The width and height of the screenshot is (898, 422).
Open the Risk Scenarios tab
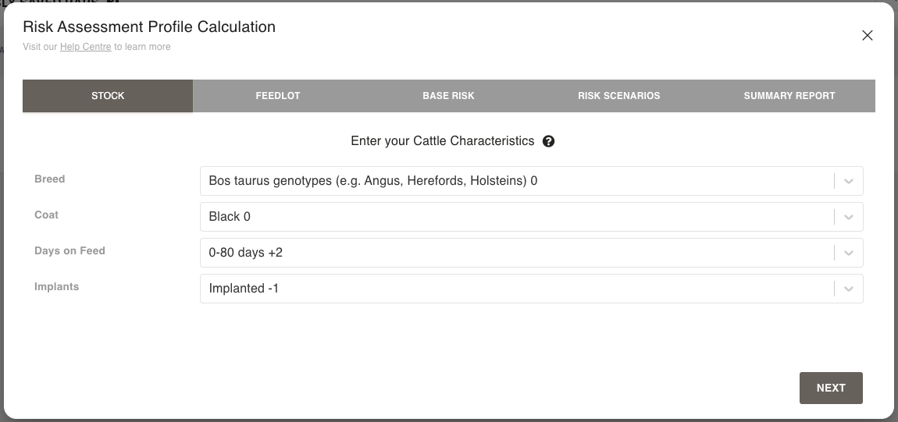pos(618,96)
